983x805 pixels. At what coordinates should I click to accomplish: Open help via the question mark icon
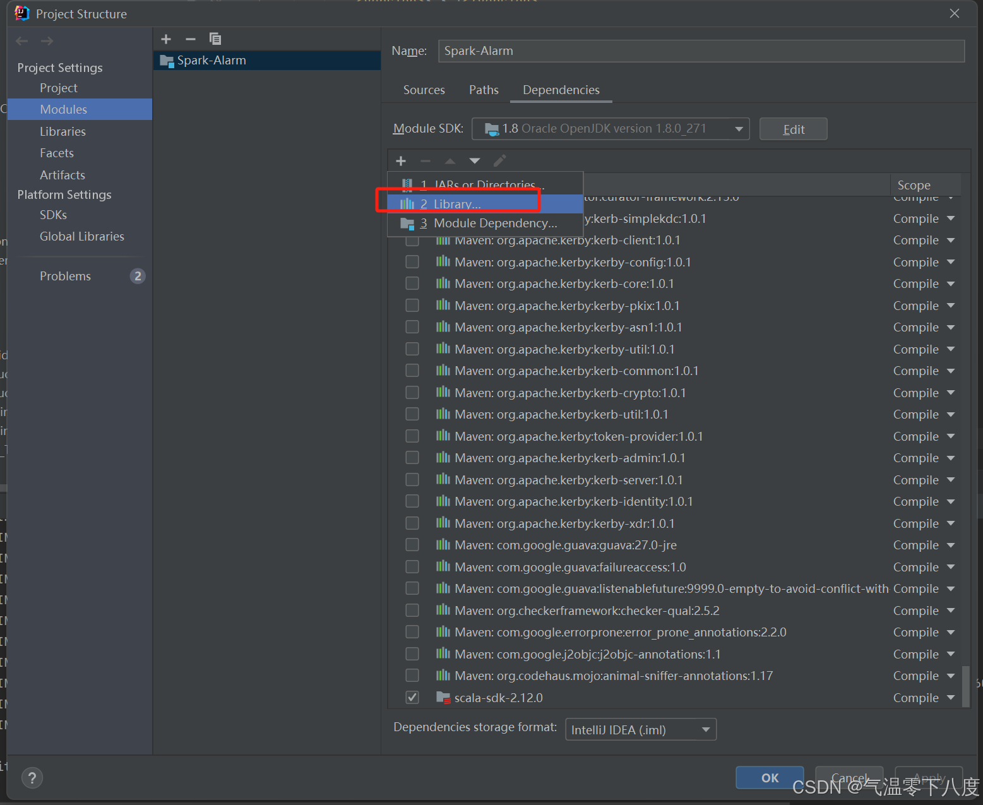coord(32,777)
